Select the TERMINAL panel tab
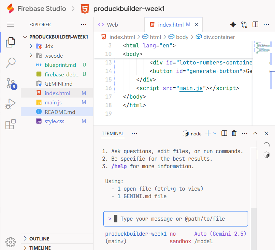The width and height of the screenshot is (275, 250). [113, 133]
